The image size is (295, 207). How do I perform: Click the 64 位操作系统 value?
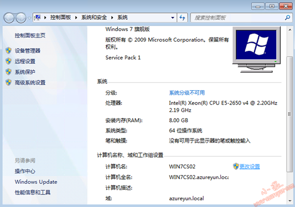point(186,130)
